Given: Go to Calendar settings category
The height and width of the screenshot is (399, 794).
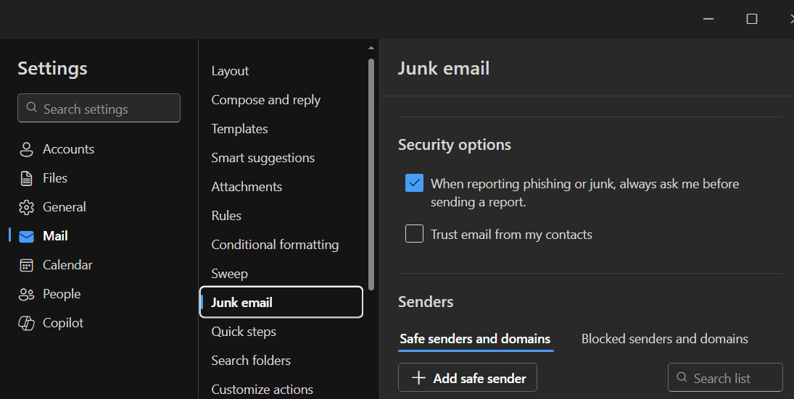Looking at the screenshot, I should click(x=67, y=265).
